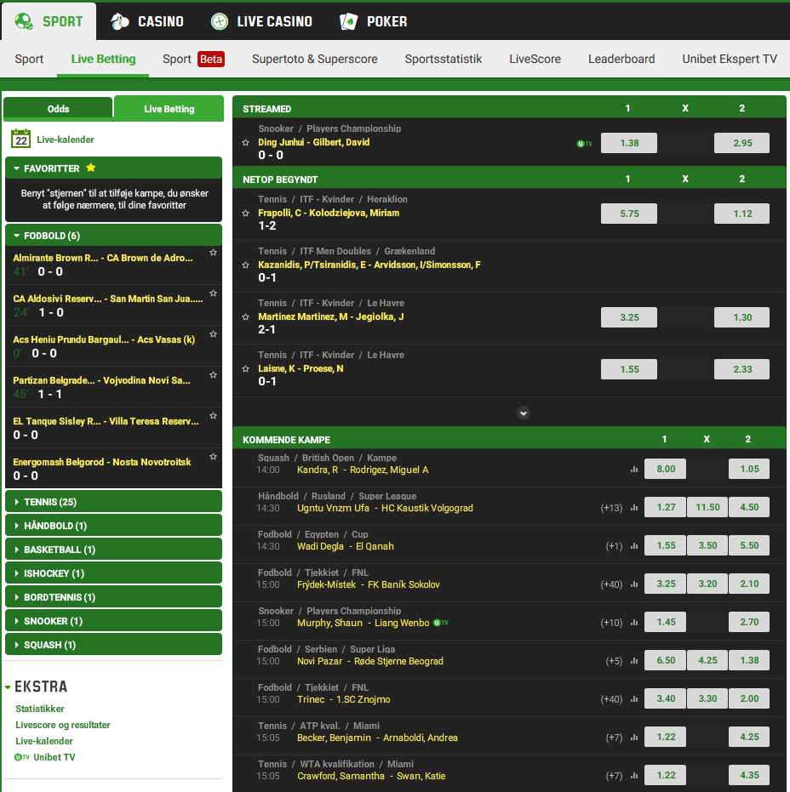790x792 pixels.
Task: Open statistics icon for Becker, Benjamin match
Action: click(x=634, y=738)
